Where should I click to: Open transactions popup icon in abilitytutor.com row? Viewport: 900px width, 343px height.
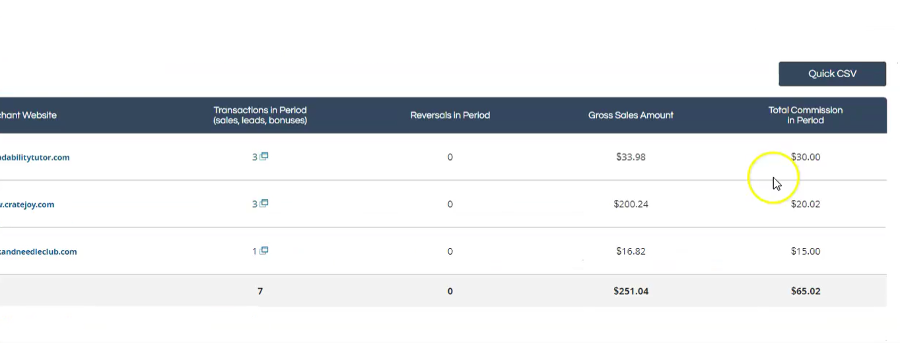pyautogui.click(x=264, y=156)
